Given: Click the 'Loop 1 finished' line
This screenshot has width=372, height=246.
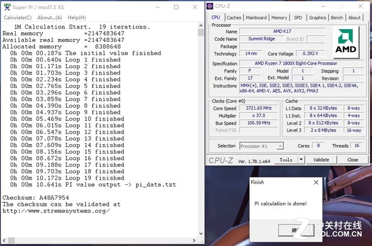Looking at the screenshot, I should (65, 59).
